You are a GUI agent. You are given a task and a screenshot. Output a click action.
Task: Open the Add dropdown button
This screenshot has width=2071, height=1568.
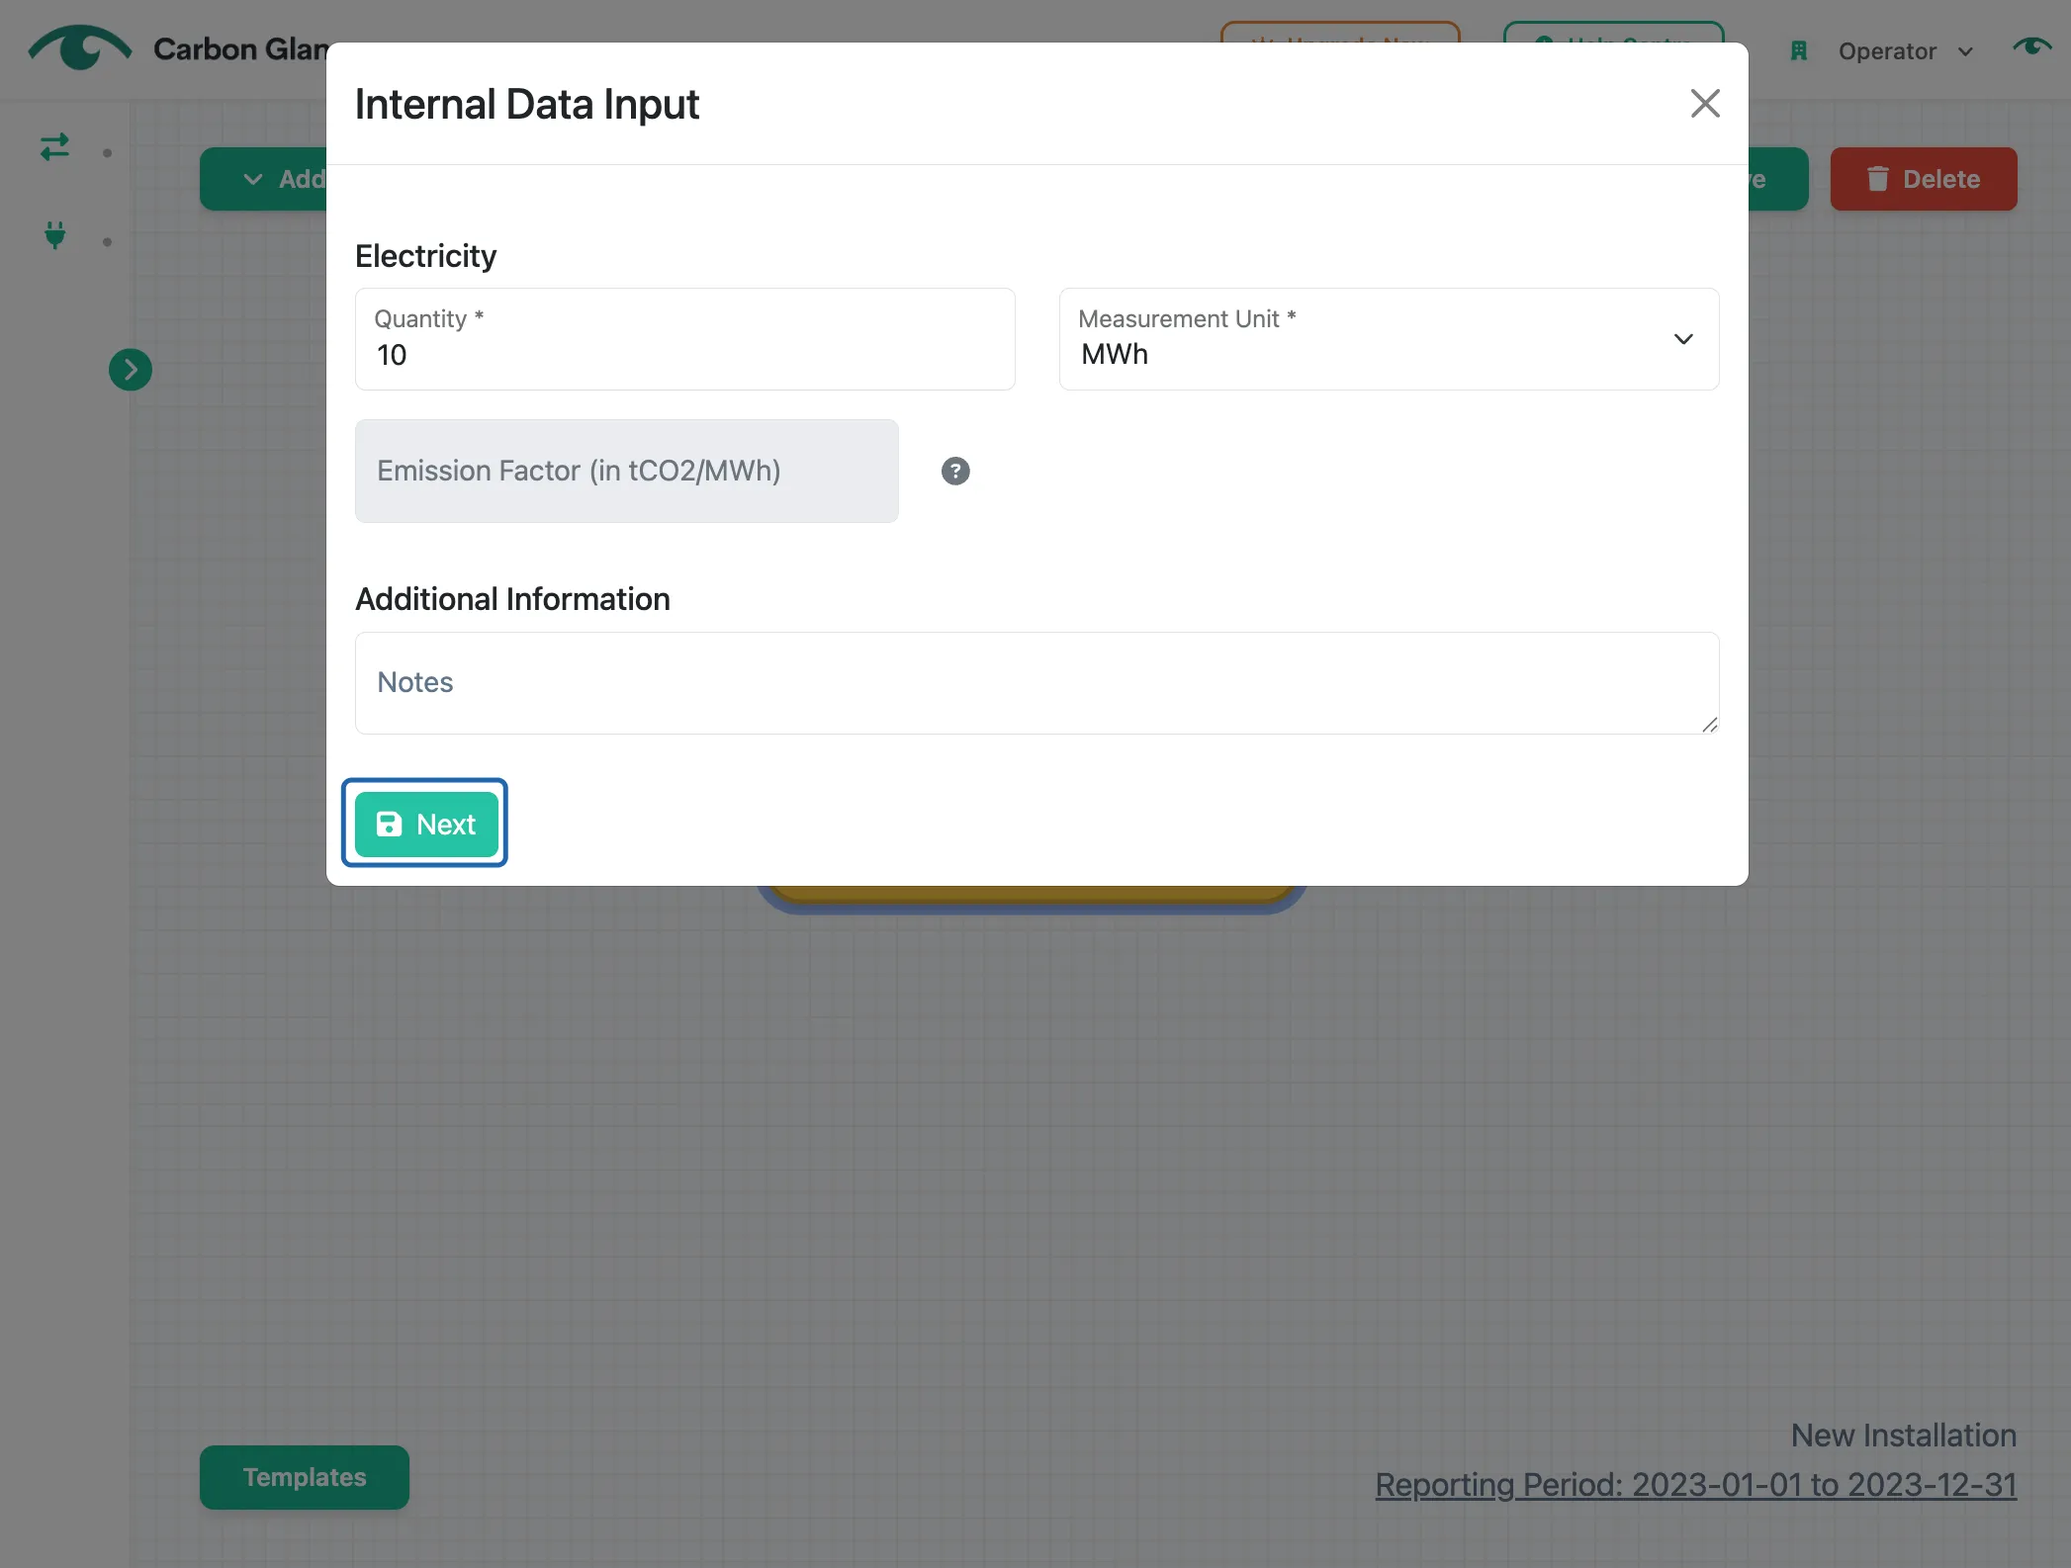pyautogui.click(x=265, y=179)
